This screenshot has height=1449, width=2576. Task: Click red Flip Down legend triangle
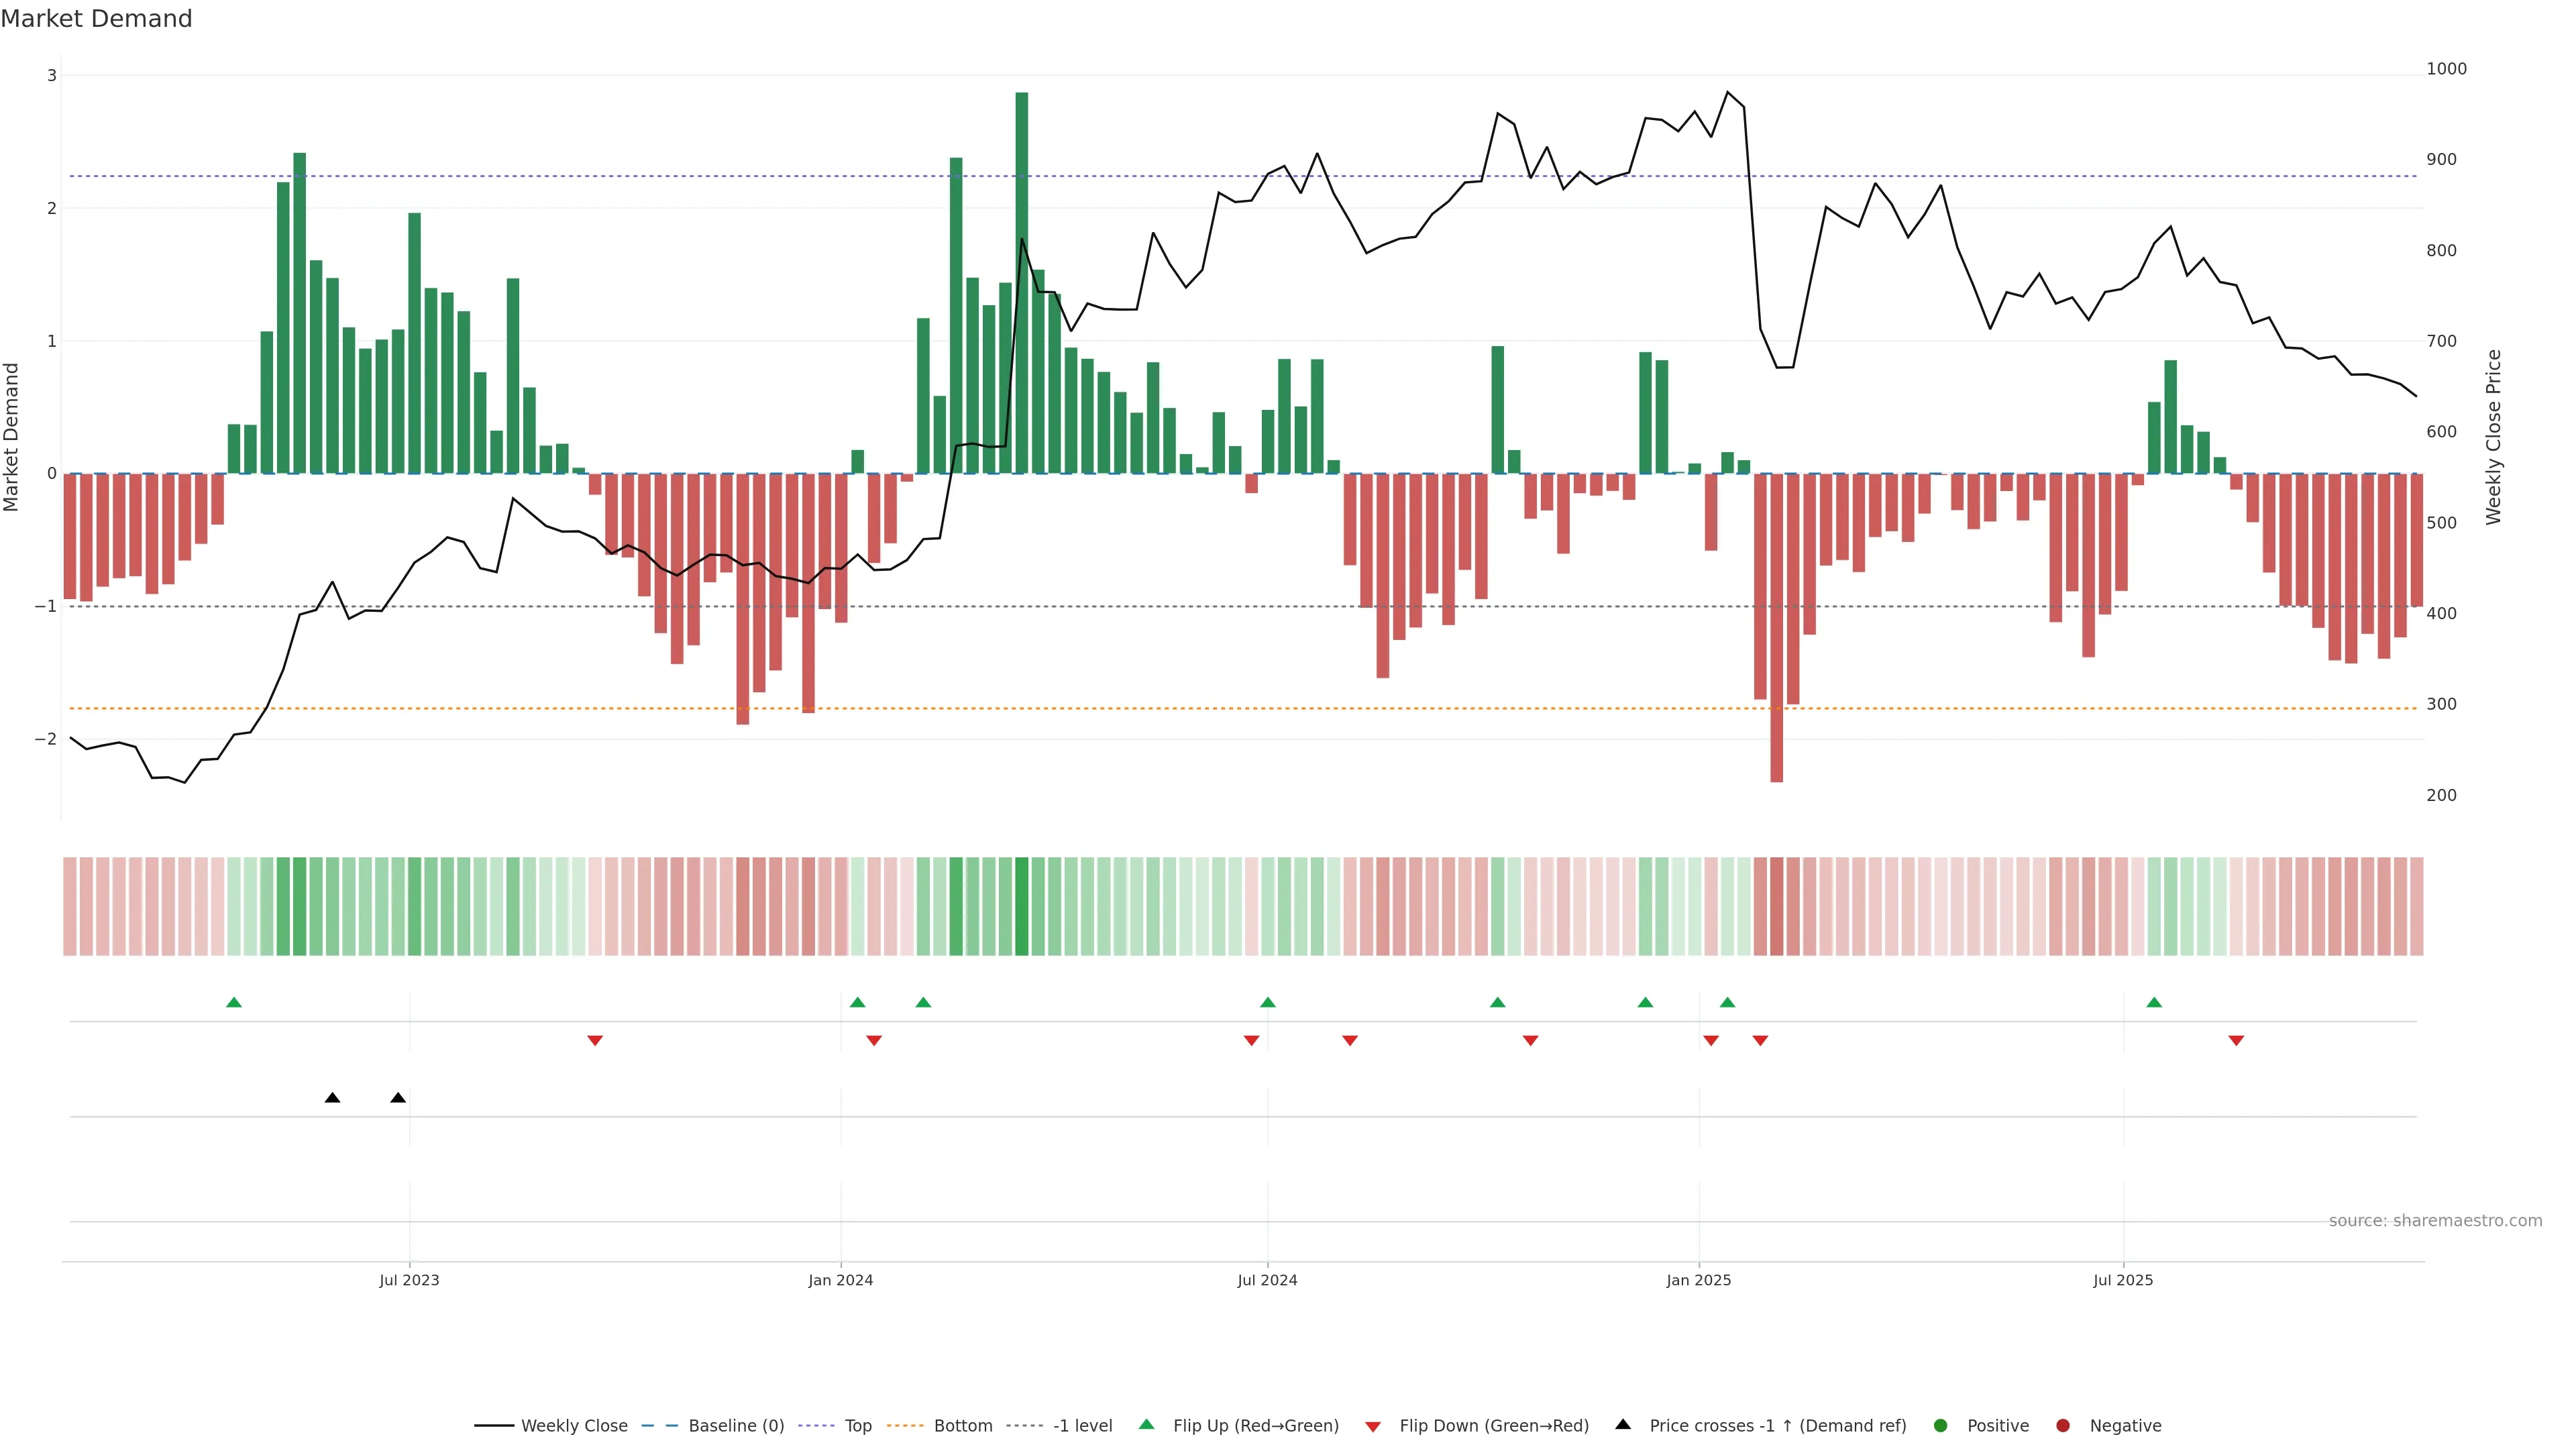(1373, 1426)
